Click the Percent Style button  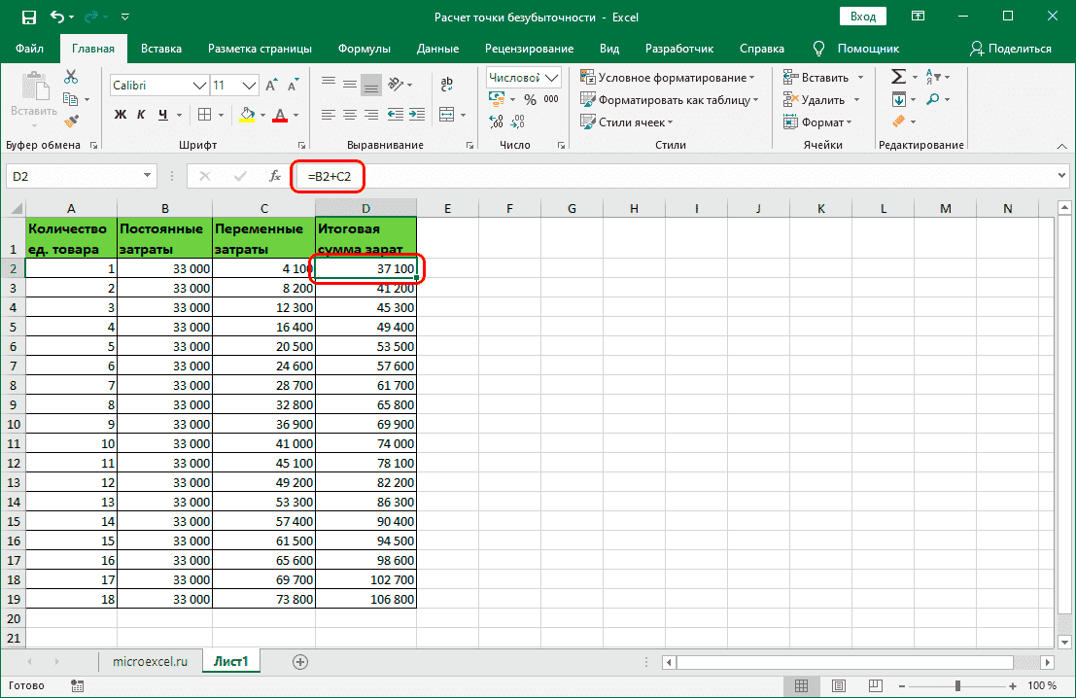tap(530, 99)
